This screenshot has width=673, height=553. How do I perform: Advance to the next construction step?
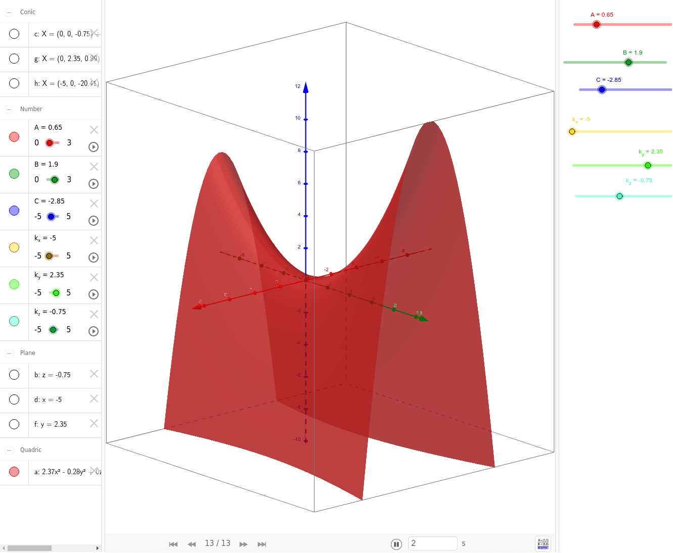(243, 544)
